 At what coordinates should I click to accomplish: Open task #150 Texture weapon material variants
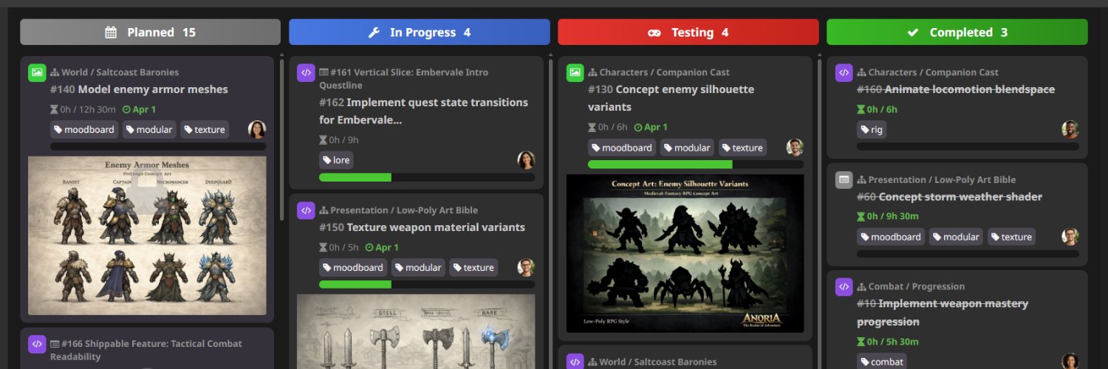(x=422, y=227)
